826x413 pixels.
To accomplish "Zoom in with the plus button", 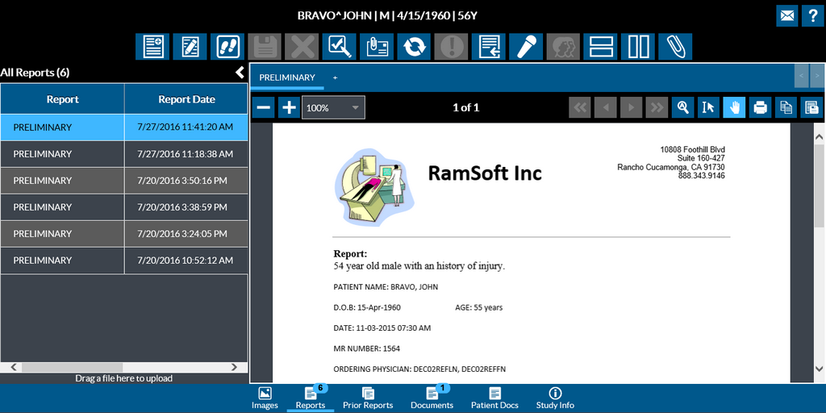I will coord(289,107).
